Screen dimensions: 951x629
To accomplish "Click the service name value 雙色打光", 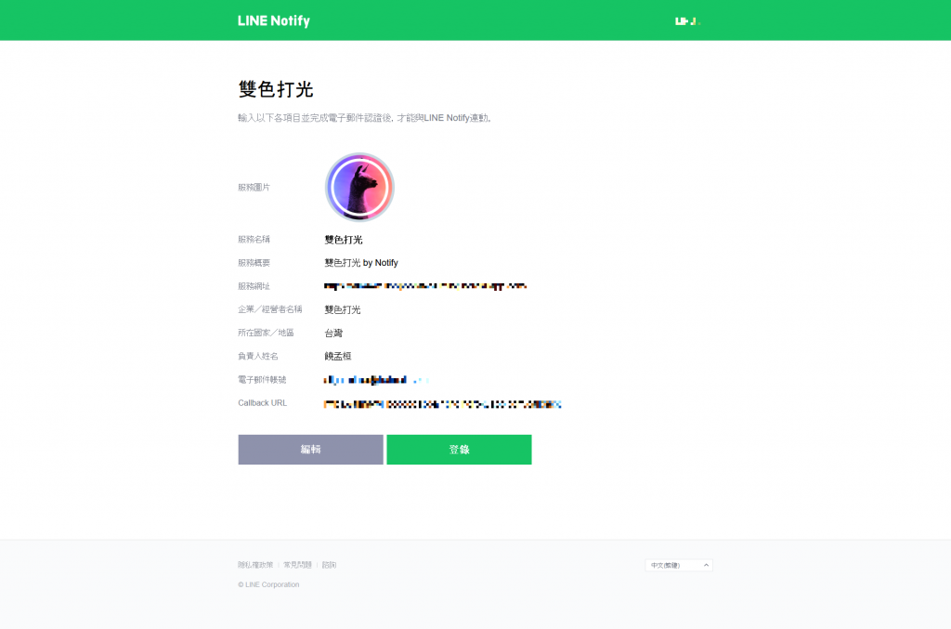I will point(344,240).
